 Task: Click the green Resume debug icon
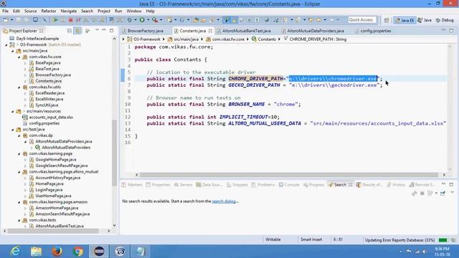tap(55, 20)
